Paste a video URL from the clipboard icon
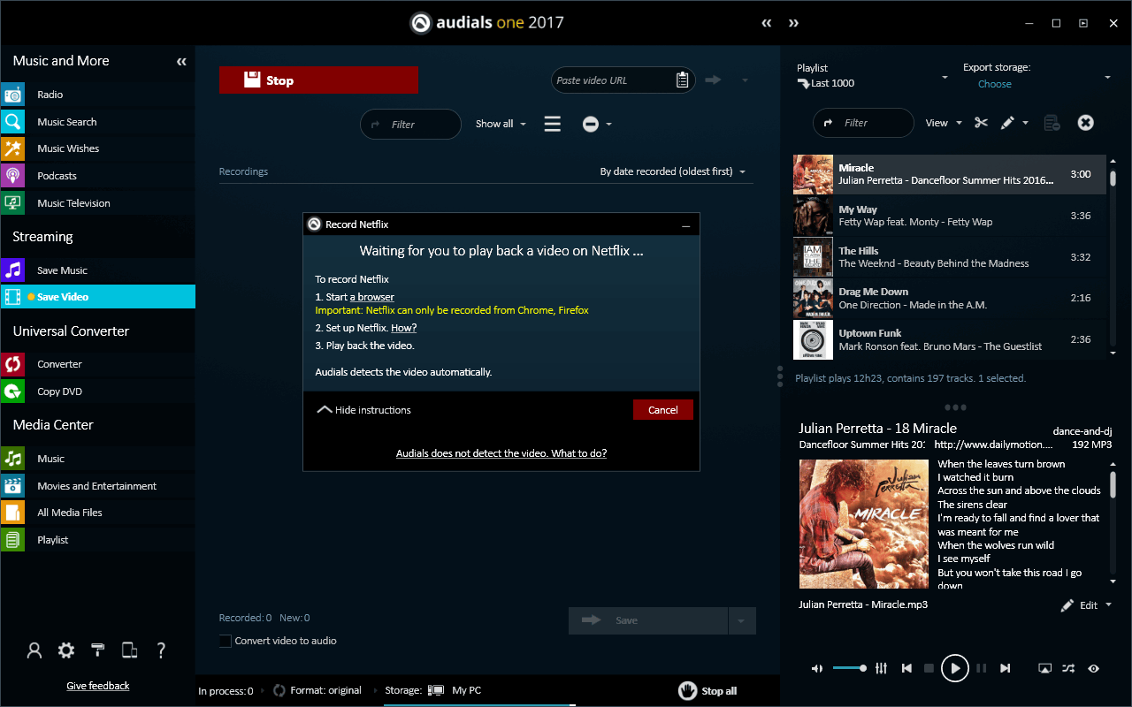Image resolution: width=1132 pixels, height=707 pixels. pos(682,80)
